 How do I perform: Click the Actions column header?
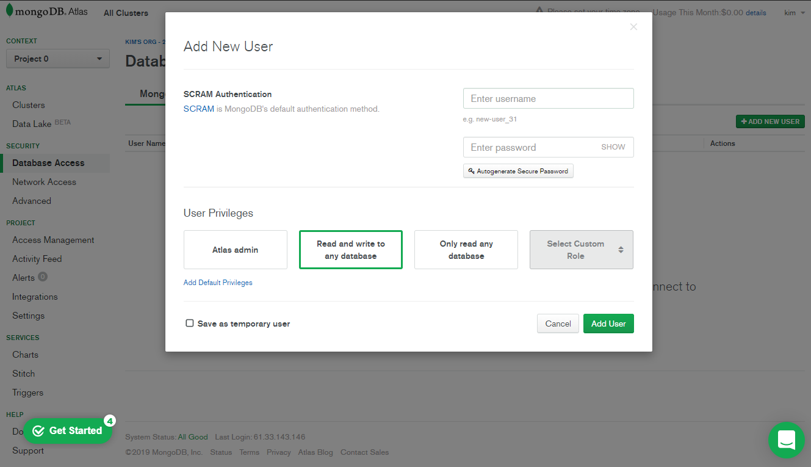pyautogui.click(x=723, y=143)
